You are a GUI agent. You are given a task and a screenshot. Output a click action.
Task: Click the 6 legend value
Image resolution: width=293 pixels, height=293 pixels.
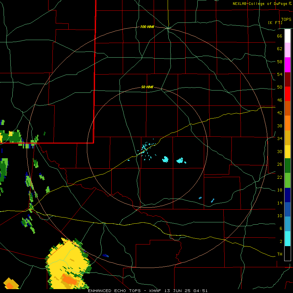[281, 228]
